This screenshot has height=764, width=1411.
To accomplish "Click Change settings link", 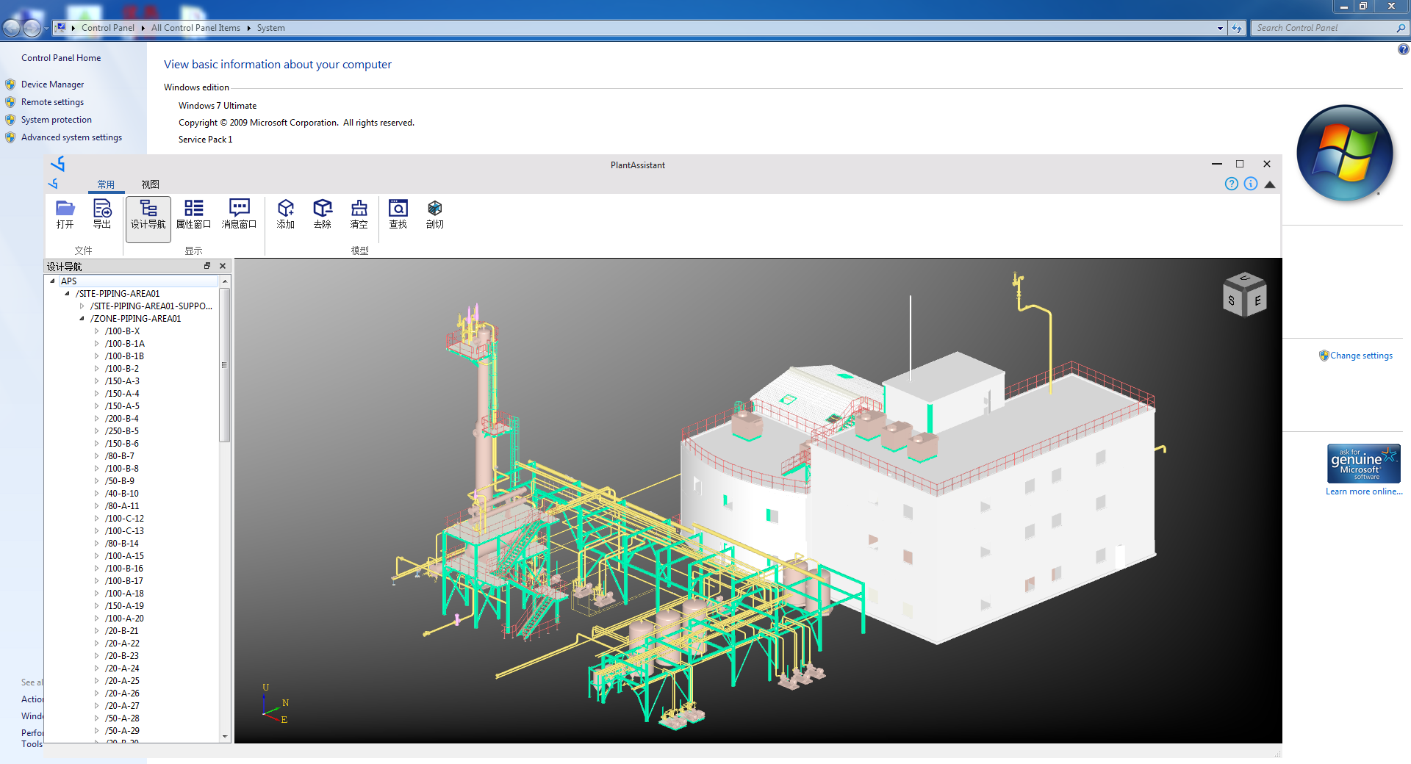I will click(x=1361, y=356).
